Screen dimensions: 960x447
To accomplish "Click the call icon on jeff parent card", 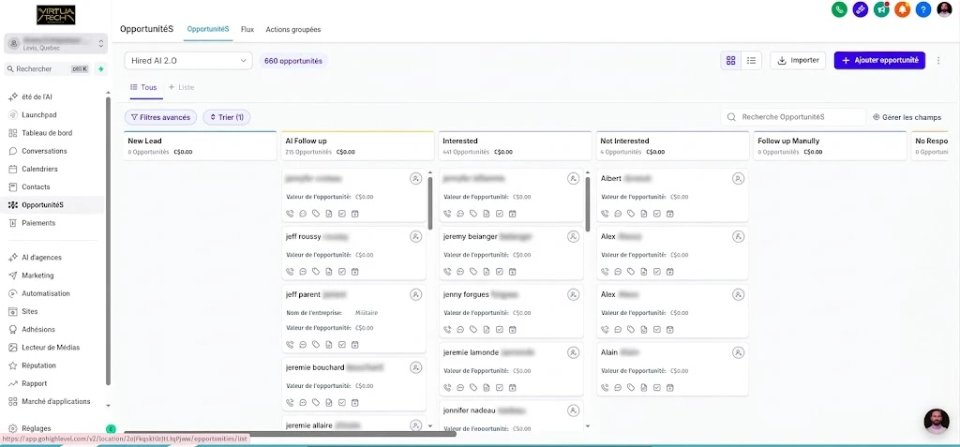I will (290, 344).
